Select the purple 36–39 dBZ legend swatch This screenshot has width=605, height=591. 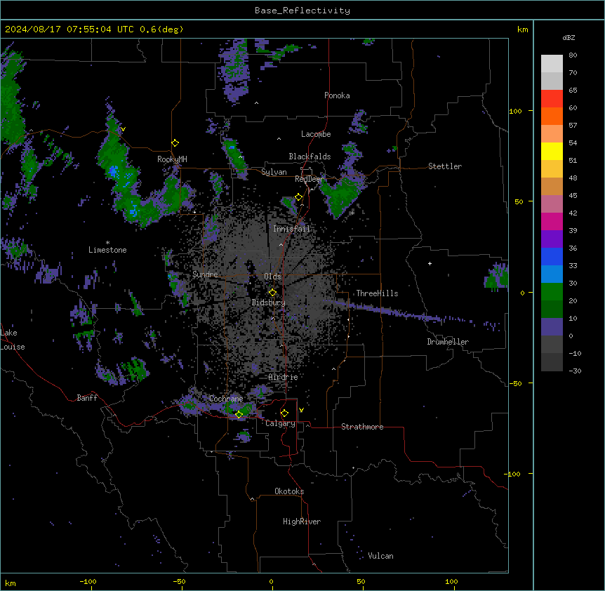coord(552,239)
